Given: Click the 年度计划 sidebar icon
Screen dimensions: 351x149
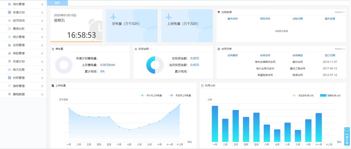Looking at the screenshot, I should 9,12.
